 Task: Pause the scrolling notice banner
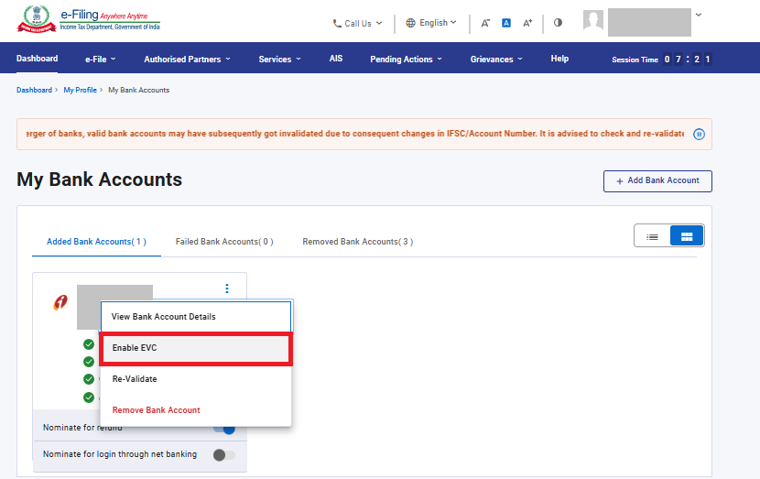click(x=699, y=134)
